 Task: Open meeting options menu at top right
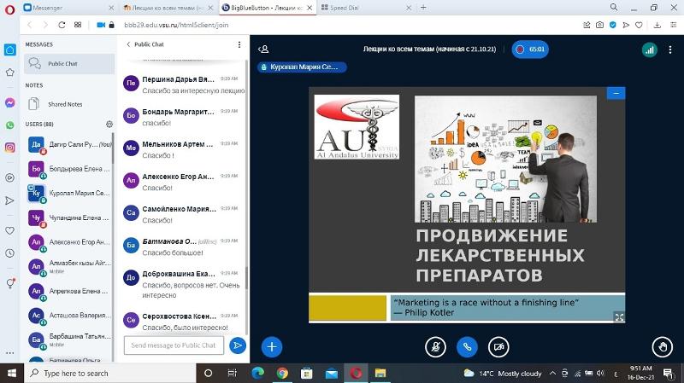point(671,49)
